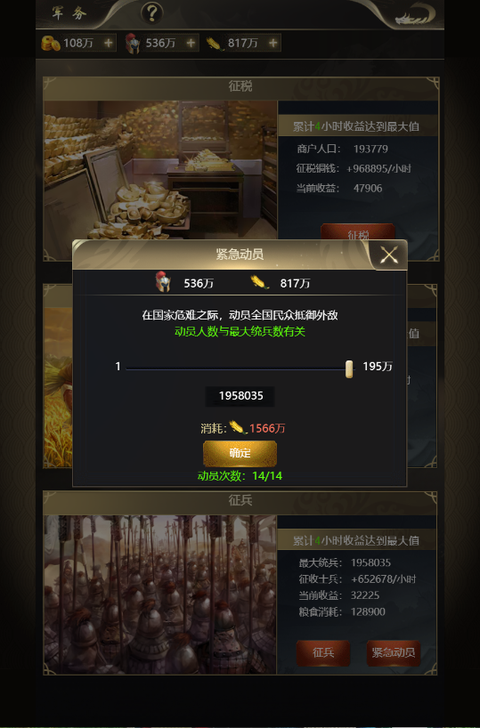Confirm mobilization with 确定 button
This screenshot has height=728, width=480.
[x=240, y=453]
